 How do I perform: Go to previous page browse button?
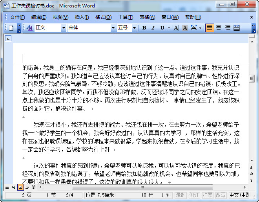coord(252,167)
